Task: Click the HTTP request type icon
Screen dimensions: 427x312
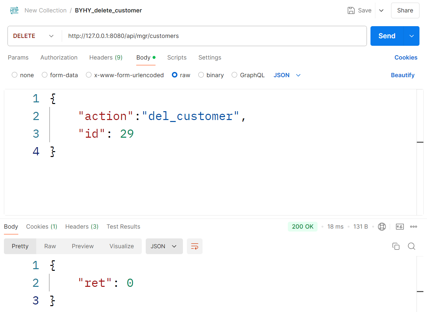Action: (x=14, y=10)
